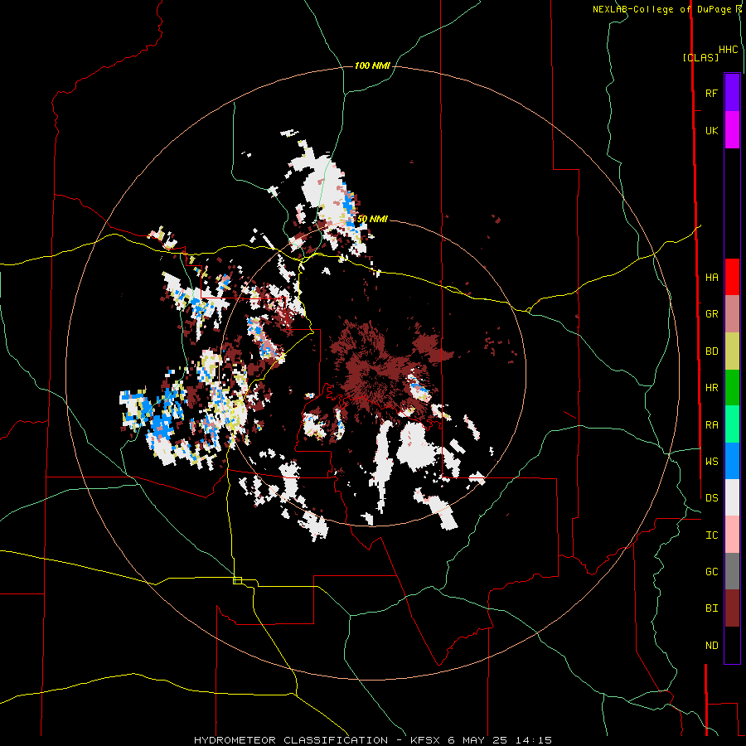Click the "100 NMI" range ring label

pos(372,65)
